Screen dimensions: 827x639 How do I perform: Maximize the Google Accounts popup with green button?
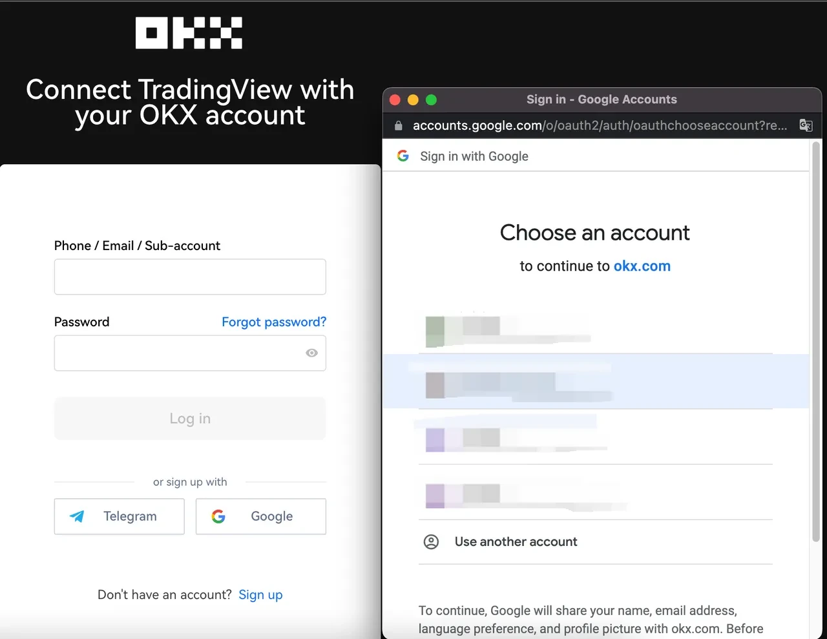[x=432, y=100]
